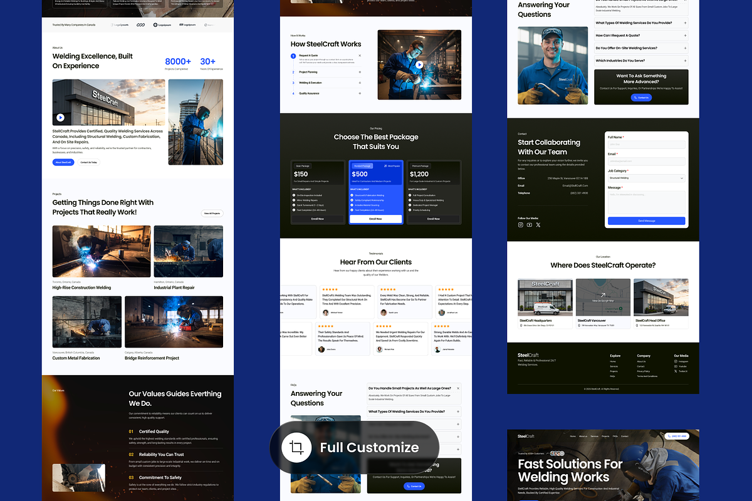The height and width of the screenshot is (501, 752).
Task: Expand 'Do You Offer On-Site Welding Services?' question
Action: (x=640, y=48)
